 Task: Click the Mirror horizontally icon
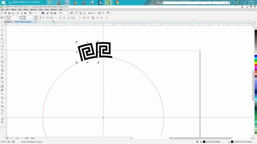[x=61, y=18]
